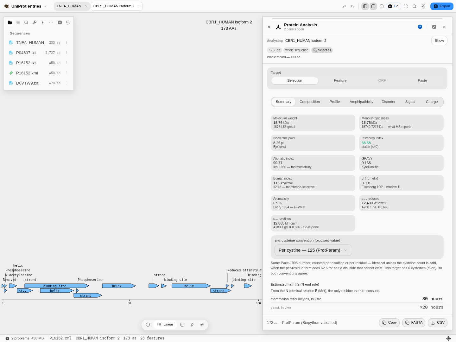Select the helix feature near position 50

pos(119,286)
